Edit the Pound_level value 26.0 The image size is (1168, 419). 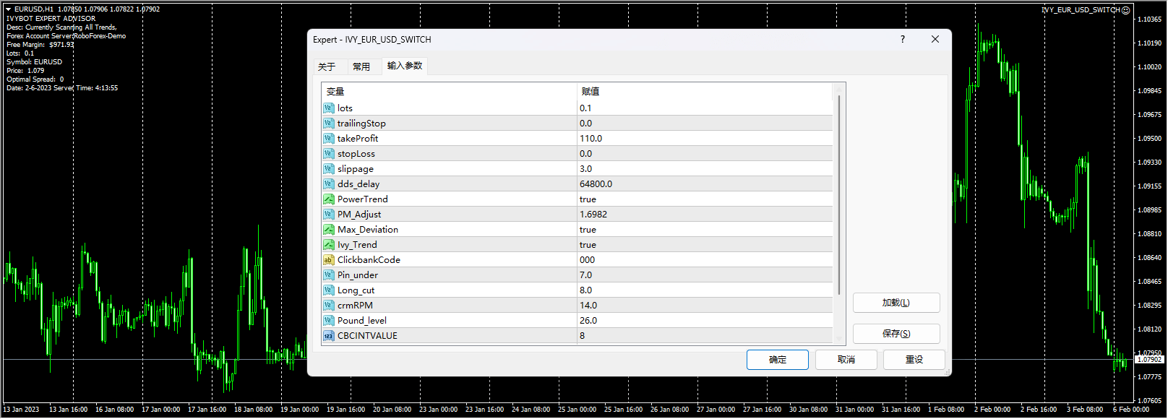(x=705, y=320)
